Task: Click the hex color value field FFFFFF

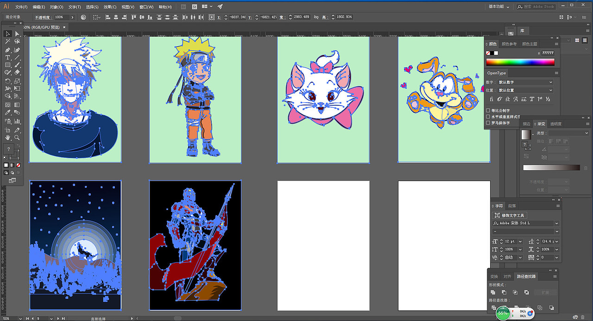Action: 548,53
